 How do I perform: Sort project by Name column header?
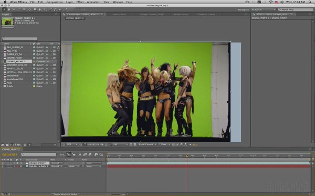pos(7,43)
